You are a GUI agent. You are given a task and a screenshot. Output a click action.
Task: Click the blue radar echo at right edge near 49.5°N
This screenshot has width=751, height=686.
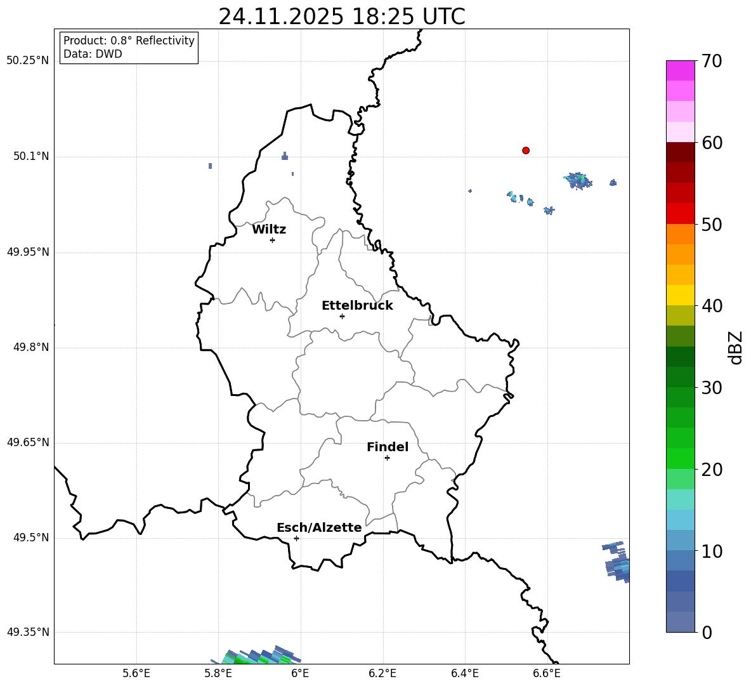tap(617, 562)
